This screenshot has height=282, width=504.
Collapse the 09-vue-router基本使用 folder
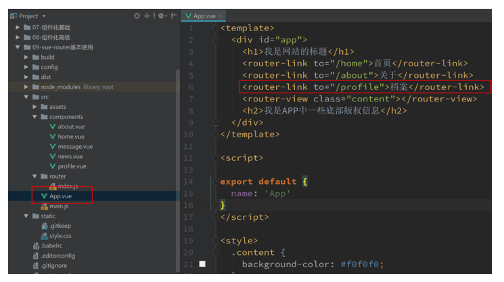pos(18,47)
